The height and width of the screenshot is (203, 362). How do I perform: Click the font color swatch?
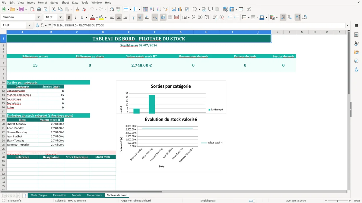(92, 17)
